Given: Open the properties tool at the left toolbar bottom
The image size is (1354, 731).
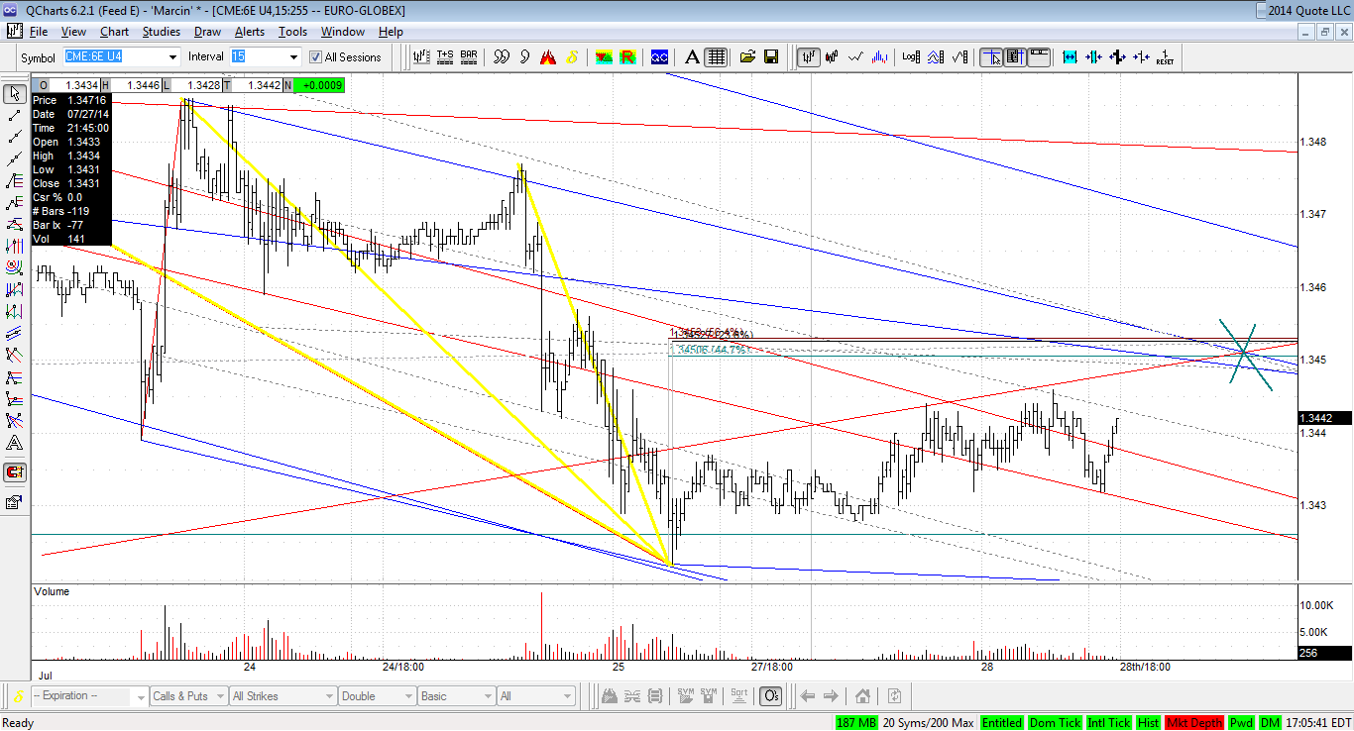Looking at the screenshot, I should 14,502.
